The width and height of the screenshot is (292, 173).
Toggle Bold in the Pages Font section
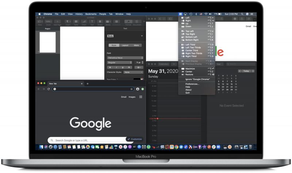click(110, 67)
